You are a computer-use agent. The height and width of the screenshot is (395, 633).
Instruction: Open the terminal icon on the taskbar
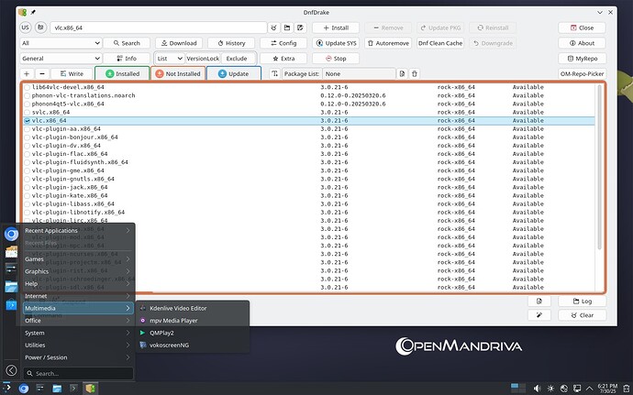(x=73, y=389)
